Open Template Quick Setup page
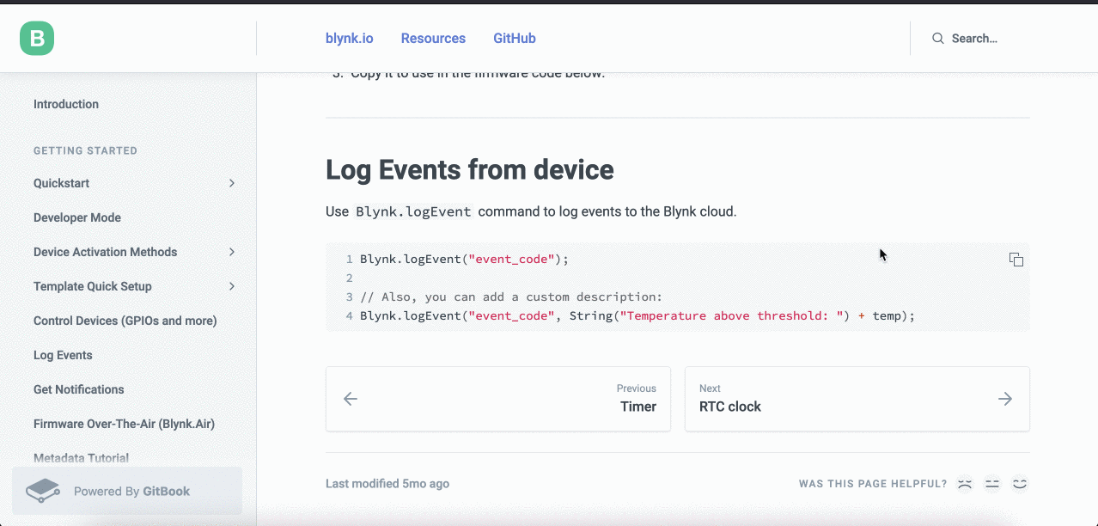 click(93, 286)
